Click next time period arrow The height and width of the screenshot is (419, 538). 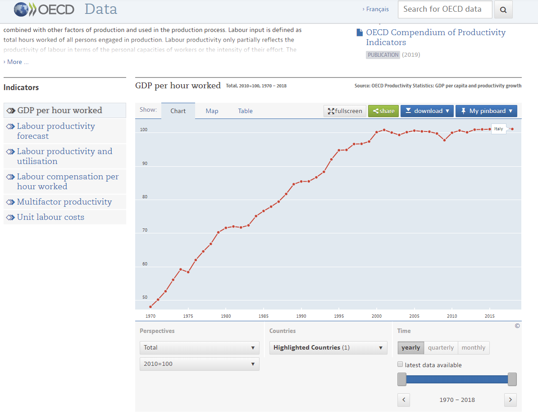(511, 400)
